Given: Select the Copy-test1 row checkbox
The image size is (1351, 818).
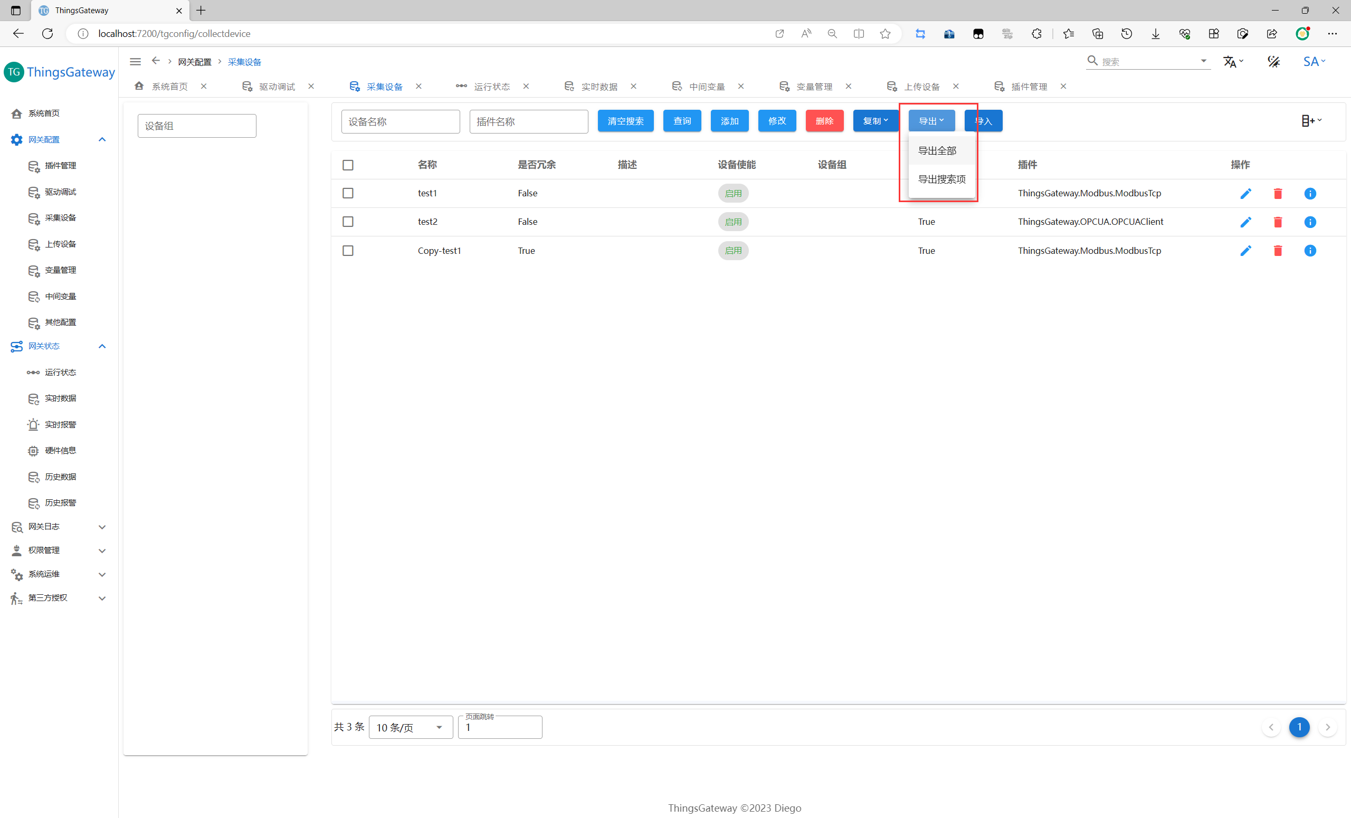Looking at the screenshot, I should coord(348,251).
